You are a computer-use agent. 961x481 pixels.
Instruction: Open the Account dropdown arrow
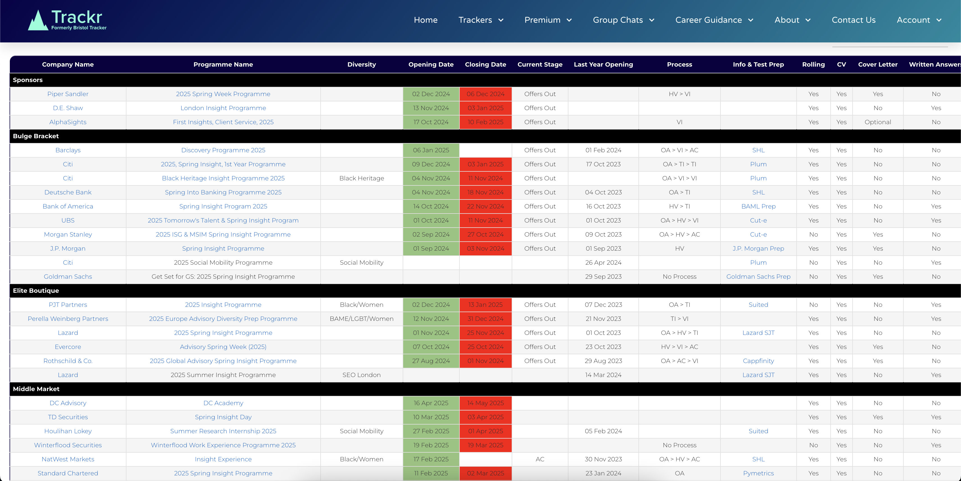(939, 20)
